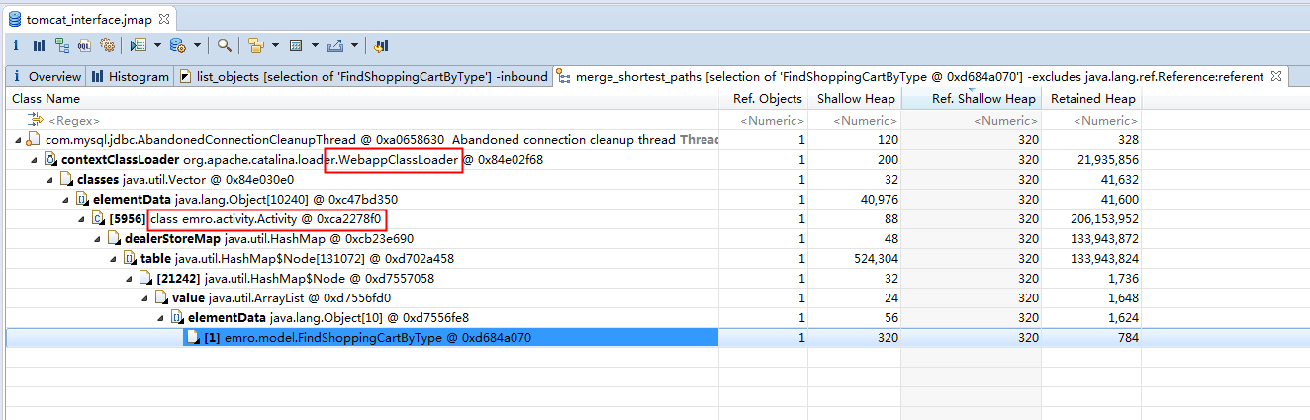Image resolution: width=1310 pixels, height=420 pixels.
Task: Open the Export dropdown arrow
Action: pos(353,45)
